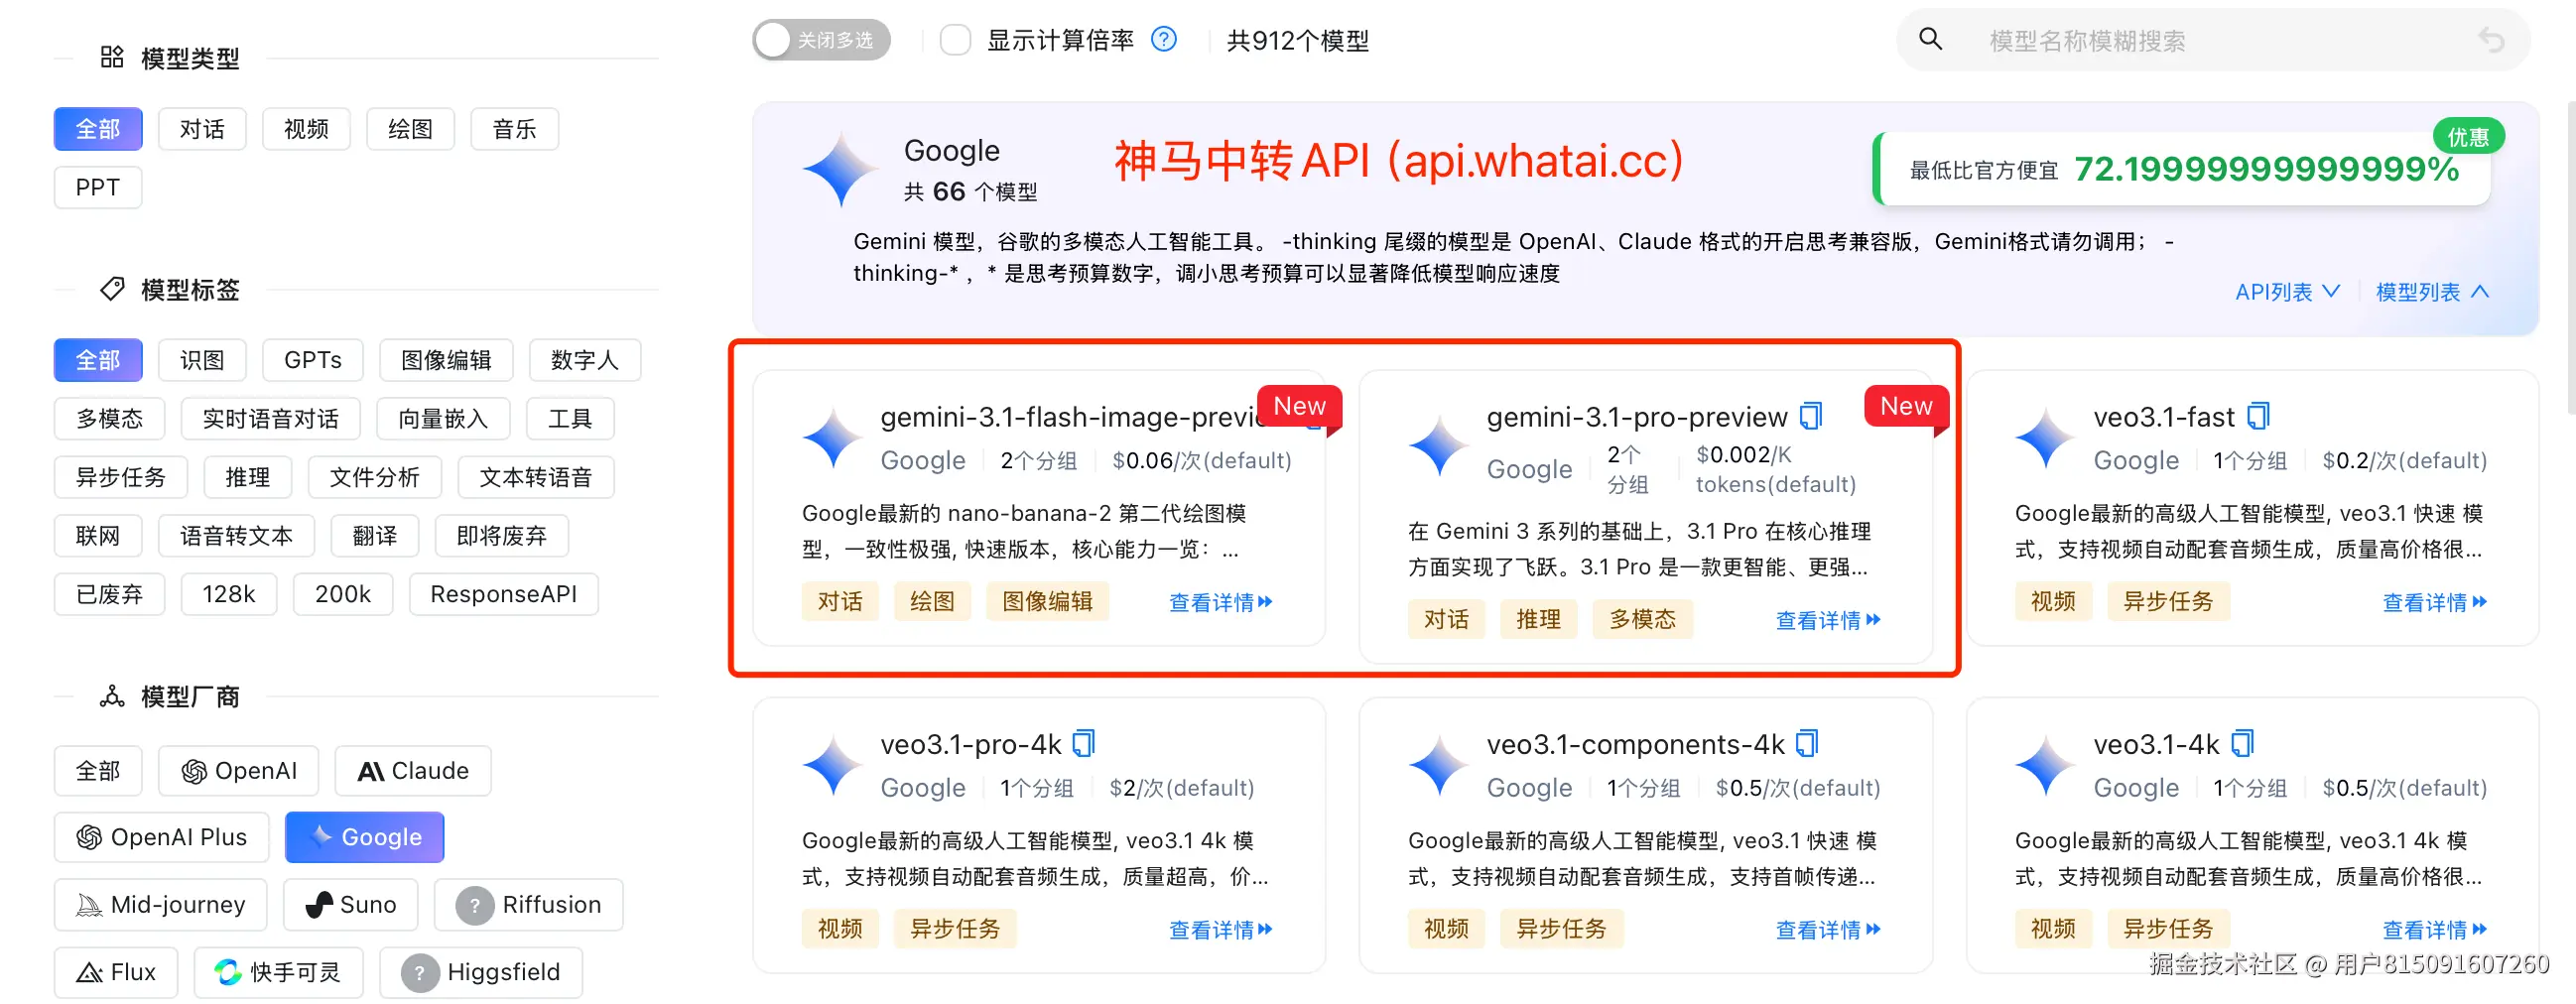Select the 绘图 model type
Screen dimensions: 2576x1004
[x=410, y=129]
